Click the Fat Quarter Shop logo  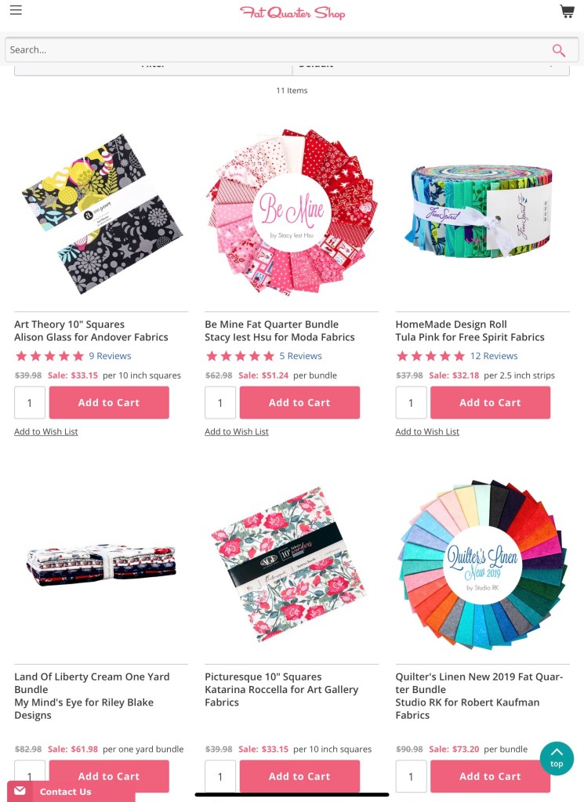292,13
